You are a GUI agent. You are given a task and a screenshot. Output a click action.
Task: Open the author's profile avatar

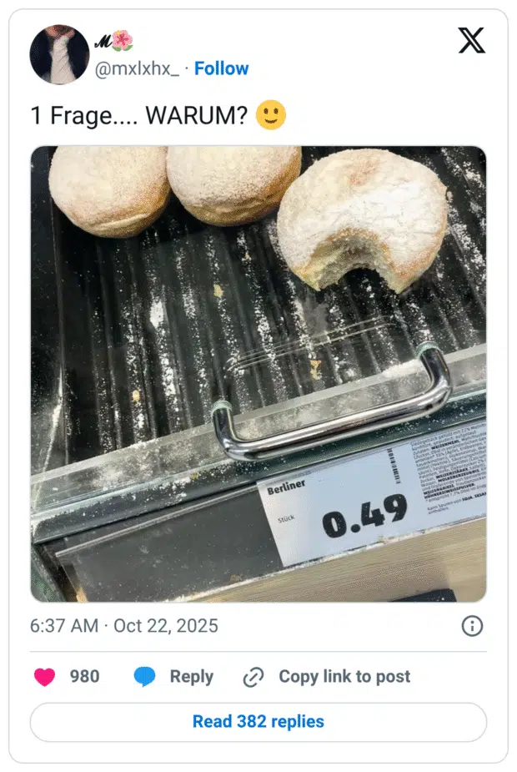(59, 54)
